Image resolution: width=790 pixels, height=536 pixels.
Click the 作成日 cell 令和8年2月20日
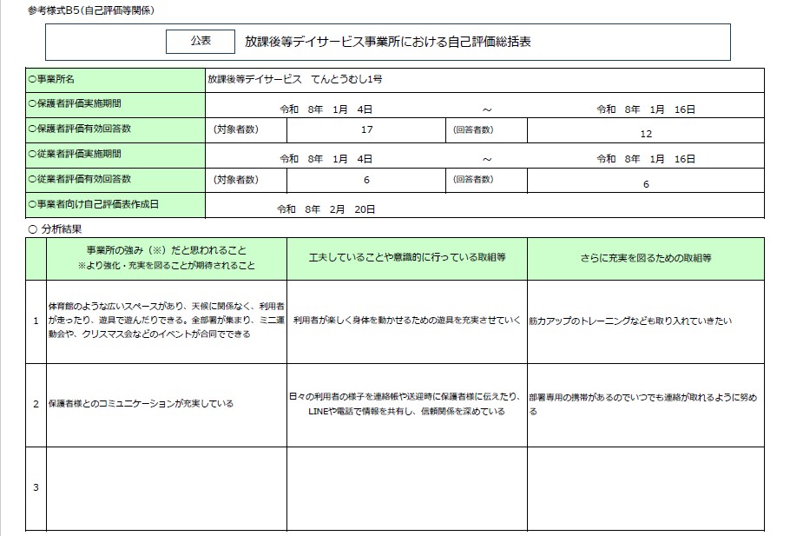326,209
